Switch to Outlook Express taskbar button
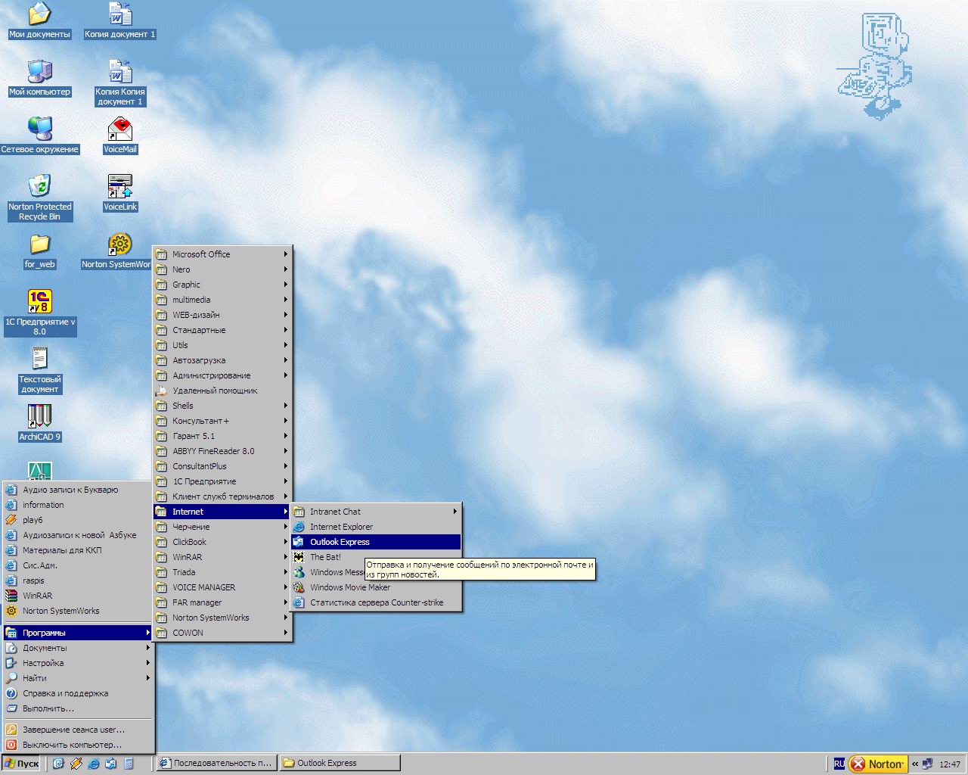 (340, 763)
